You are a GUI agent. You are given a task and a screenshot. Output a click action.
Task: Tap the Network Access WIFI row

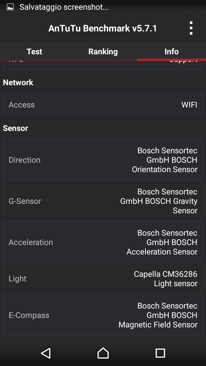(103, 105)
